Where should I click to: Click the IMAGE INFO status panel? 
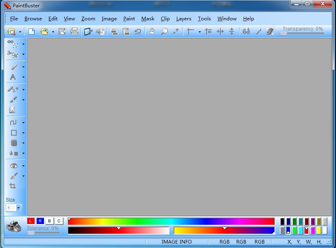click(x=176, y=242)
